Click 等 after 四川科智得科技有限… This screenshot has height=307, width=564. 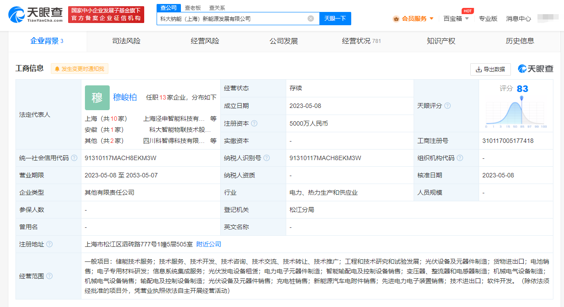tap(213, 141)
